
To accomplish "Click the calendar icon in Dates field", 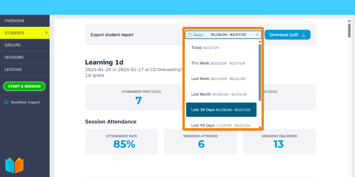I will [190, 35].
